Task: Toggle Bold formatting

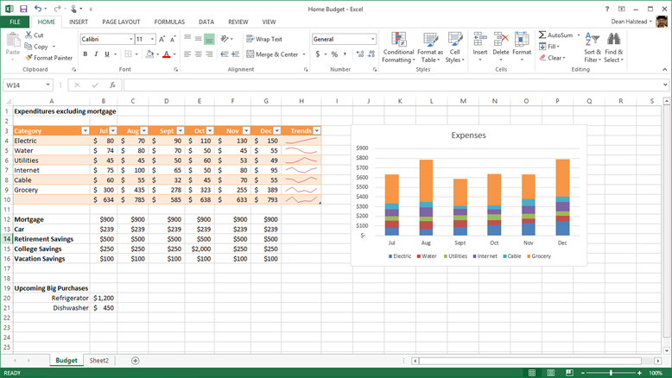Action: (x=85, y=54)
